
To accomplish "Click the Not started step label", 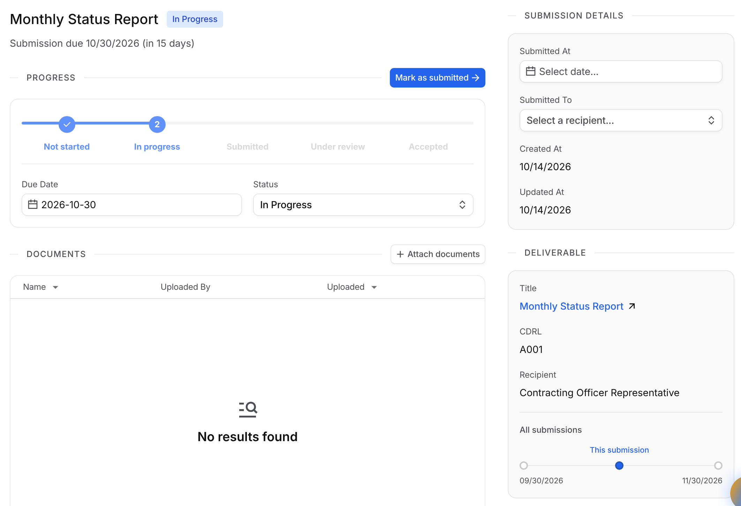I will click(67, 147).
